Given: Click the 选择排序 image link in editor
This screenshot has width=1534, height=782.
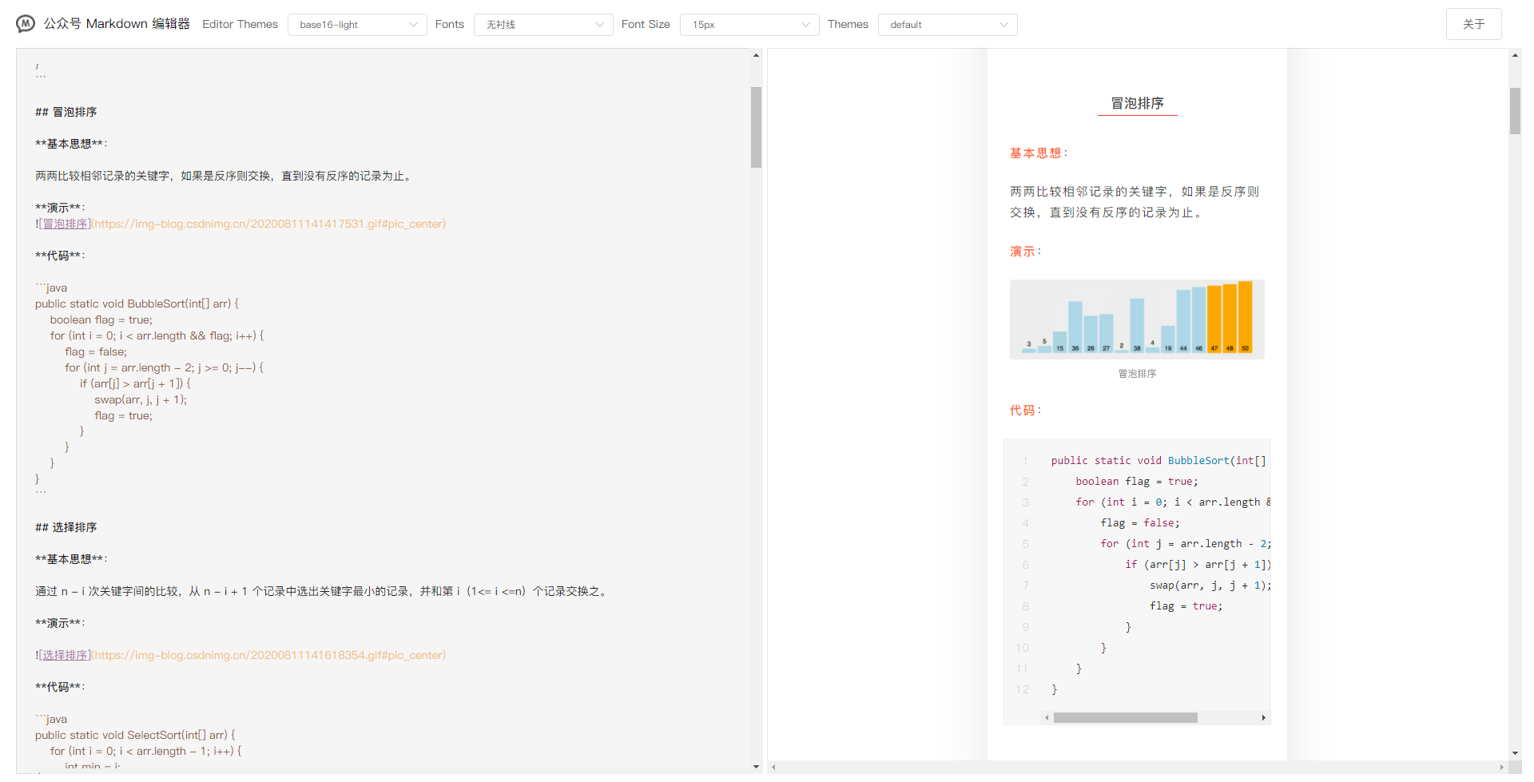Looking at the screenshot, I should (x=65, y=655).
